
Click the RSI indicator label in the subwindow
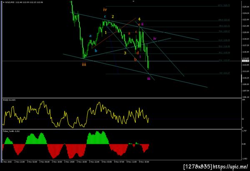point(9,100)
